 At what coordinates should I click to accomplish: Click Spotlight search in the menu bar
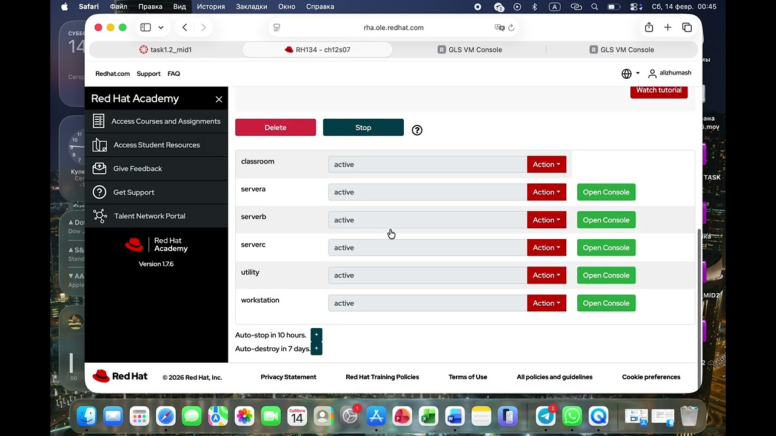595,7
